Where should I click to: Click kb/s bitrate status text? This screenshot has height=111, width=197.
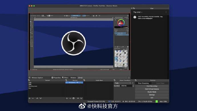163,102
